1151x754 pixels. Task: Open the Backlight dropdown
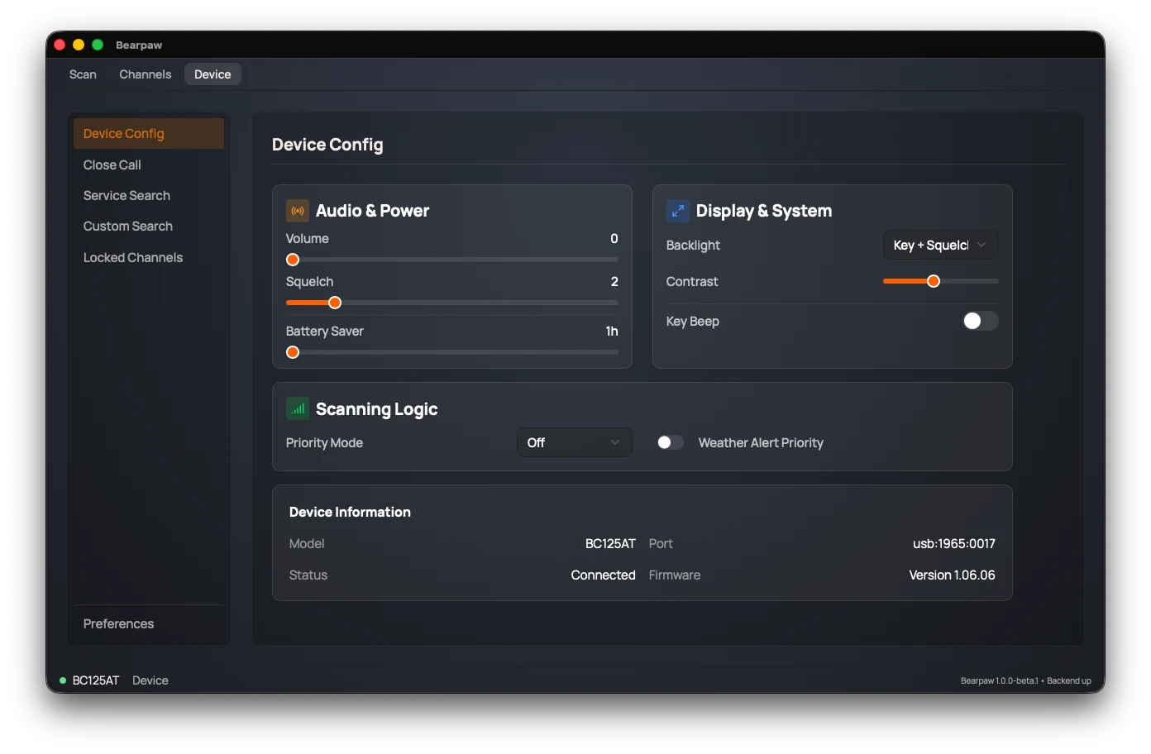pos(941,245)
